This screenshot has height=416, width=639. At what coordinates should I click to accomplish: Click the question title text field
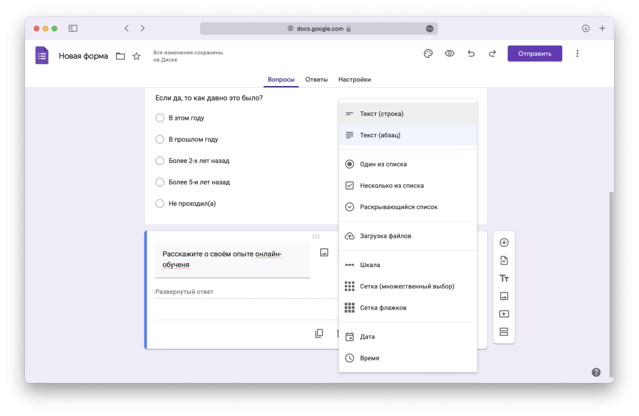232,259
